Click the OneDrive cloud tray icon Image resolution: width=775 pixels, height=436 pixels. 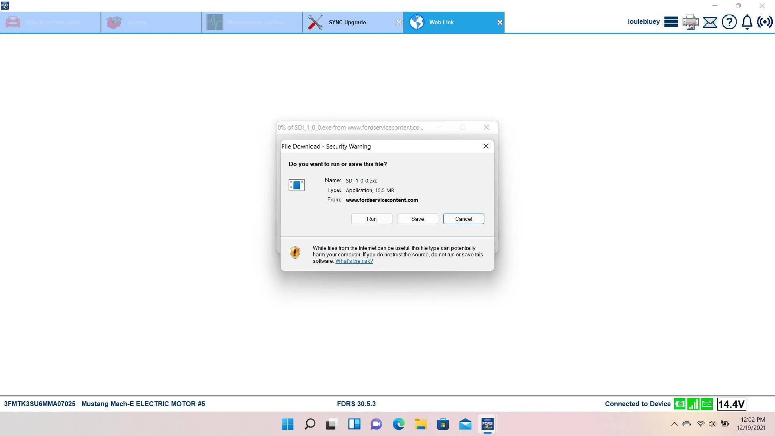coord(687,424)
